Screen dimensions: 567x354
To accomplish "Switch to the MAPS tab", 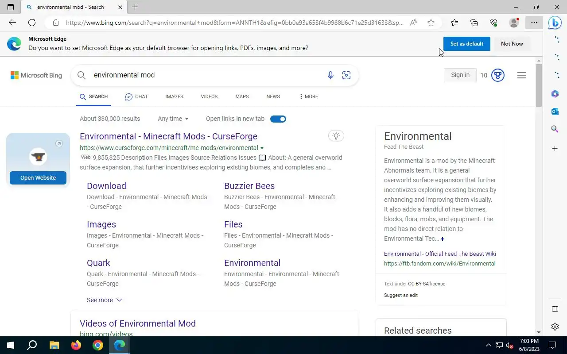I will click(x=242, y=96).
